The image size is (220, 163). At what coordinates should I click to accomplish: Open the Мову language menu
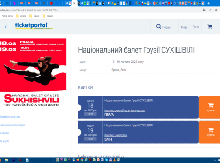tap(184, 27)
